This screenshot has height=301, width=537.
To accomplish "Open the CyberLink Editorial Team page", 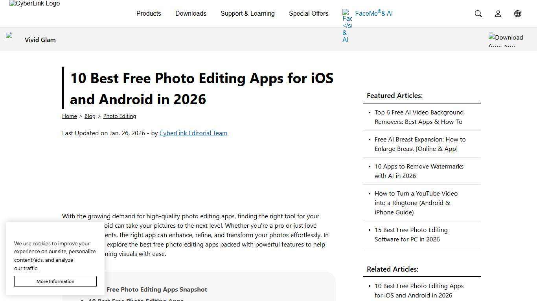I will tap(193, 133).
